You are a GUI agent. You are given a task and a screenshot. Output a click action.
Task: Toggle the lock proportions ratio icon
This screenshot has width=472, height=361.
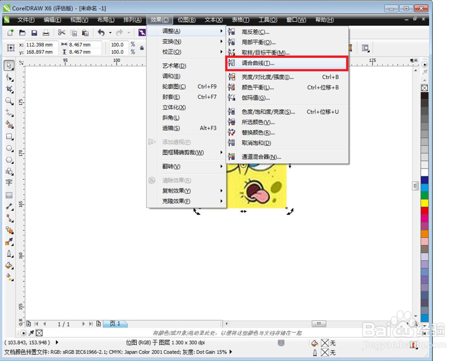142,48
